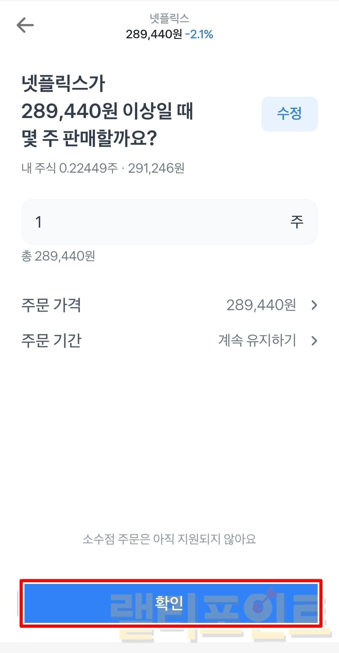Tap the back arrow icon

(x=25, y=25)
